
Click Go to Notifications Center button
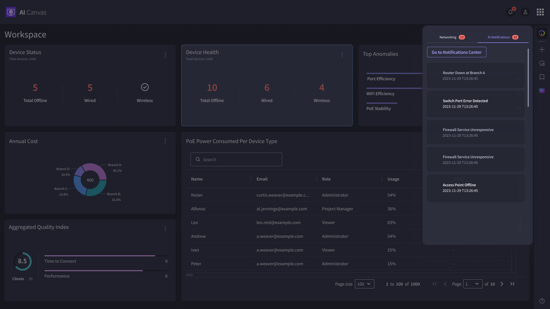tap(457, 52)
